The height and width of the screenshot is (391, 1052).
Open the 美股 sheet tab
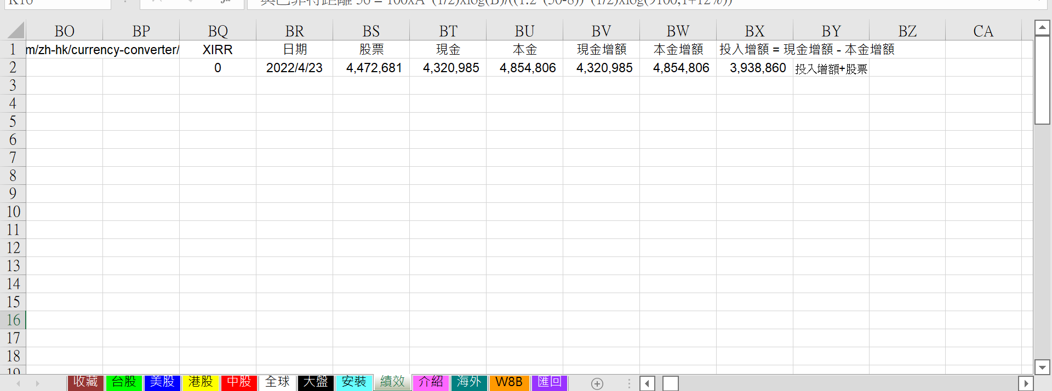pyautogui.click(x=162, y=382)
